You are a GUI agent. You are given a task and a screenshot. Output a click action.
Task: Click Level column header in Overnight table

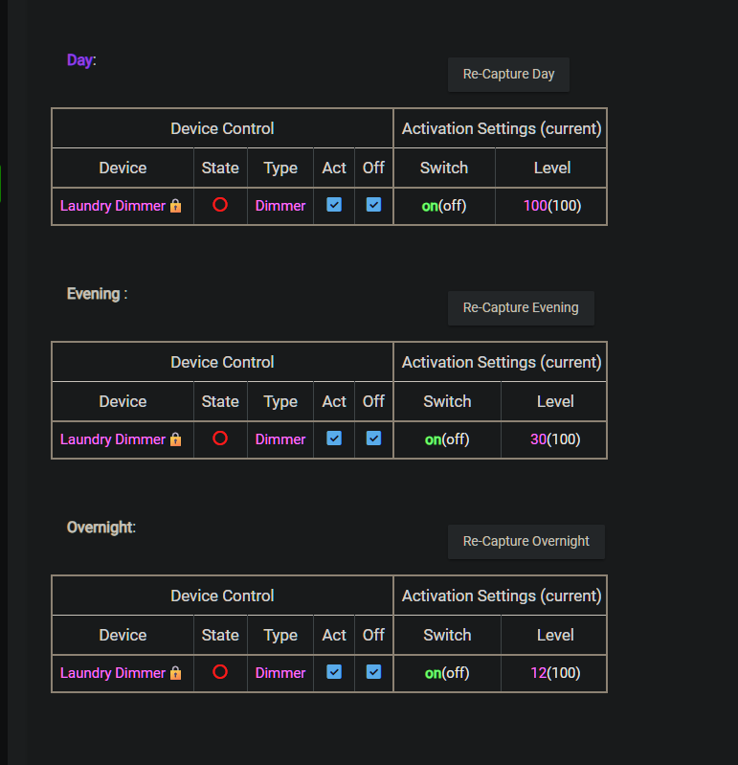click(555, 635)
